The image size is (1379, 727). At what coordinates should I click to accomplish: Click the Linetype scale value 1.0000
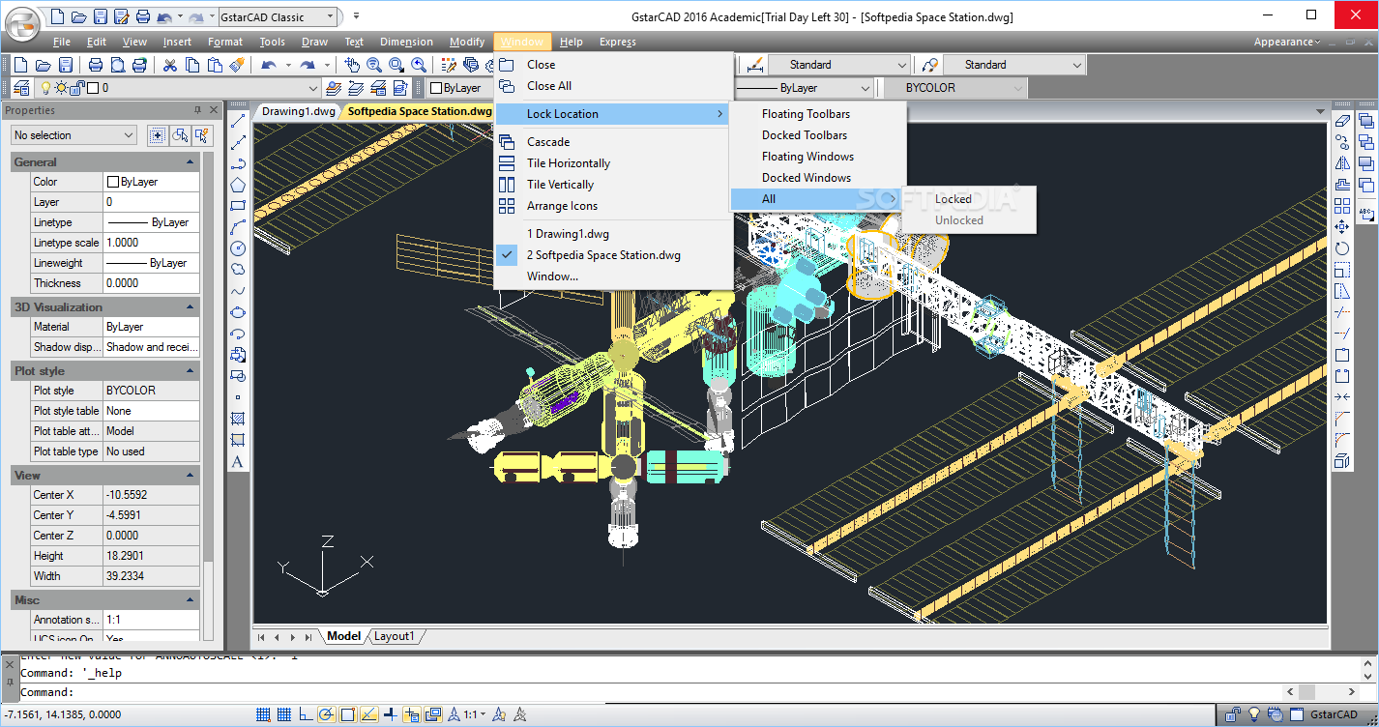151,243
